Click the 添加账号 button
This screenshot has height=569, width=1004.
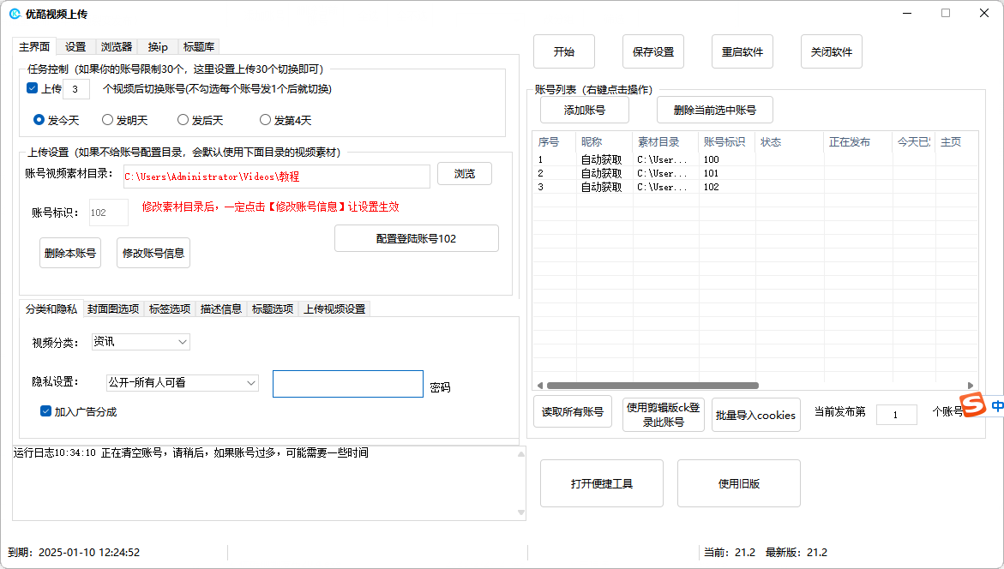[x=585, y=110]
